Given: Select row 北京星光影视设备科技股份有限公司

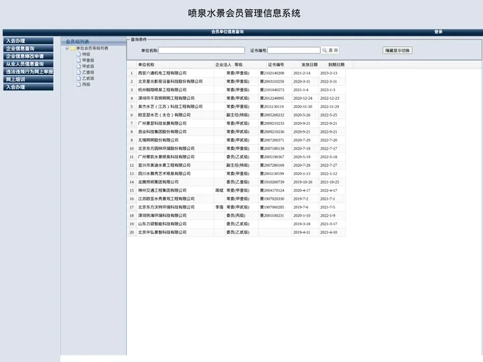Looking at the screenshot, I should (236, 82).
